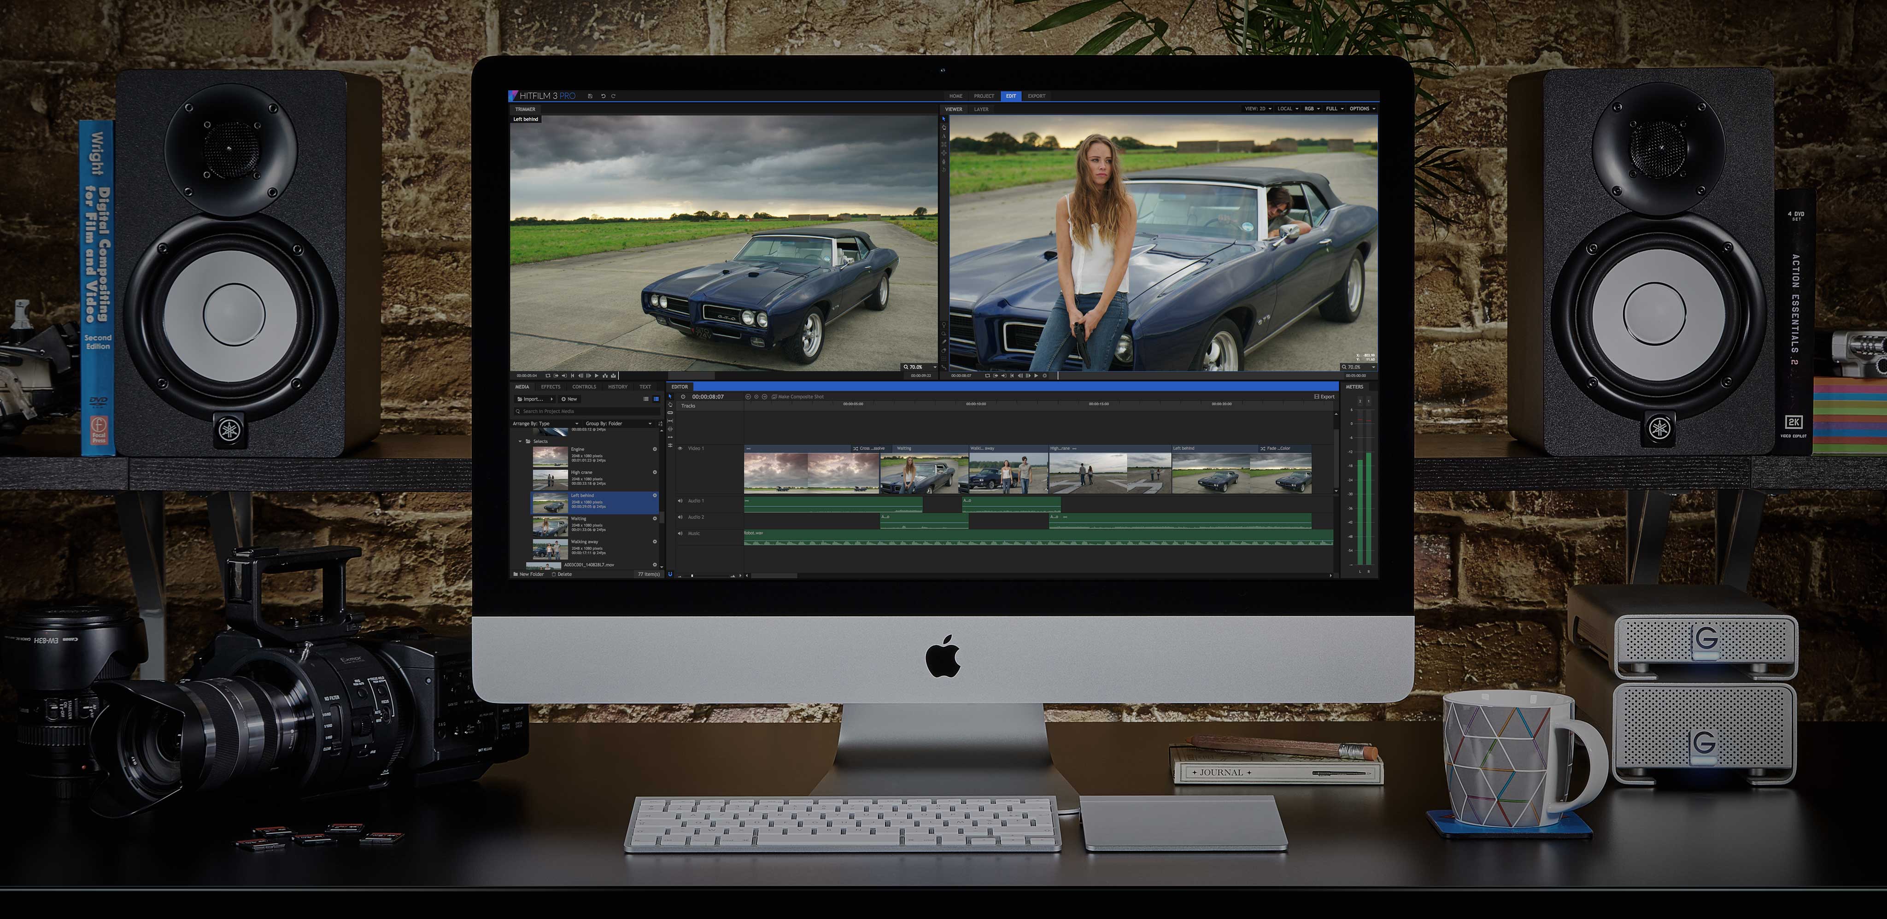Viewport: 1887px width, 919px height.
Task: Collapse the Selects folder
Action: coord(520,442)
